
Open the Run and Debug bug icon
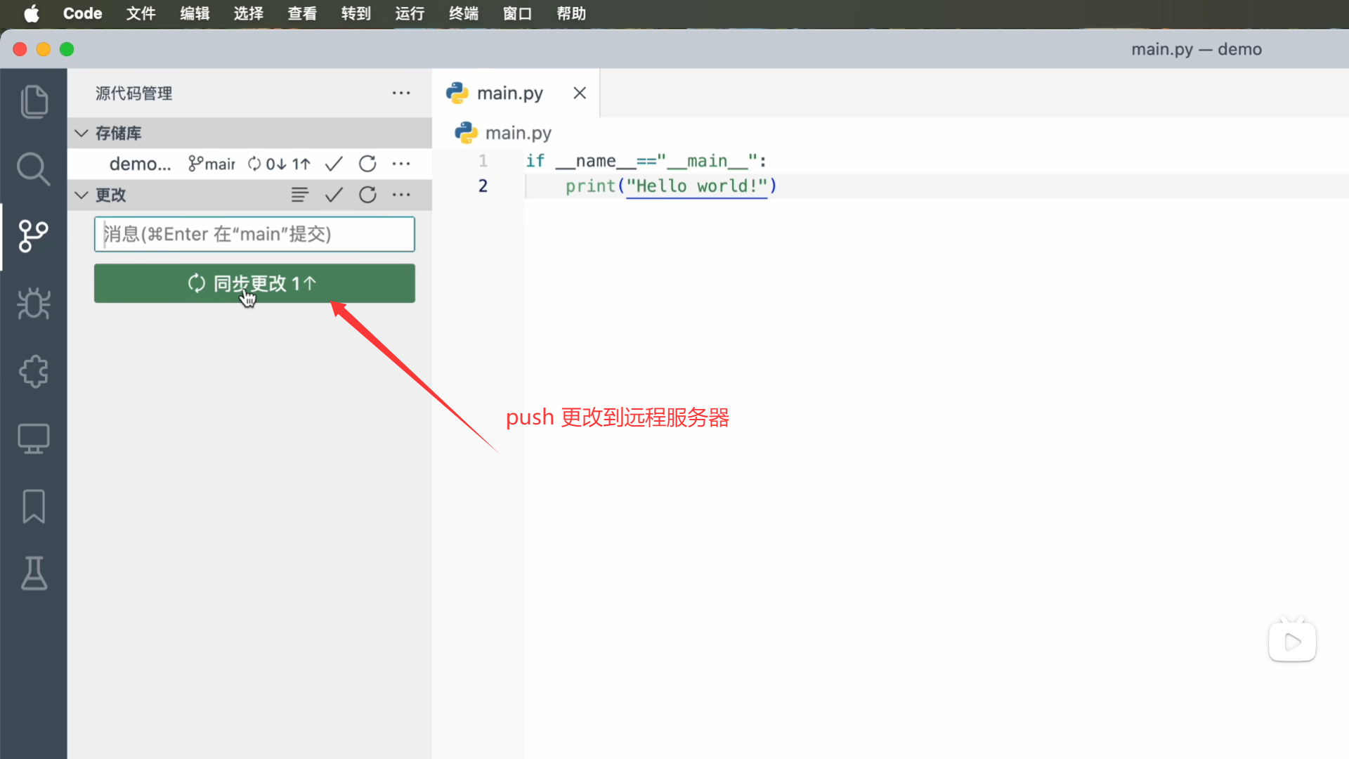[34, 304]
